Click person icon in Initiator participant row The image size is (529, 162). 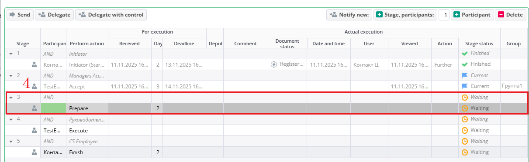coord(34,64)
